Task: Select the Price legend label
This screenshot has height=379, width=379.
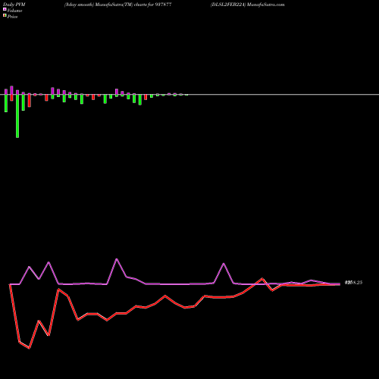Action: tap(12, 17)
